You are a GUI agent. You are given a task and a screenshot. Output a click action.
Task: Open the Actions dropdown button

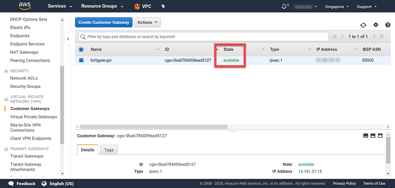click(148, 23)
